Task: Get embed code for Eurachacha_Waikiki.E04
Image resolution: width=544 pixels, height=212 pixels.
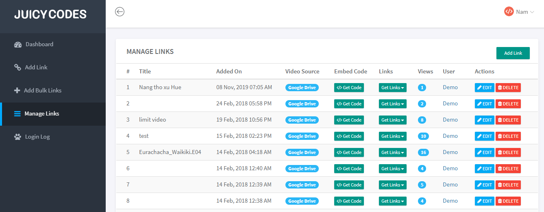Action: pos(349,152)
